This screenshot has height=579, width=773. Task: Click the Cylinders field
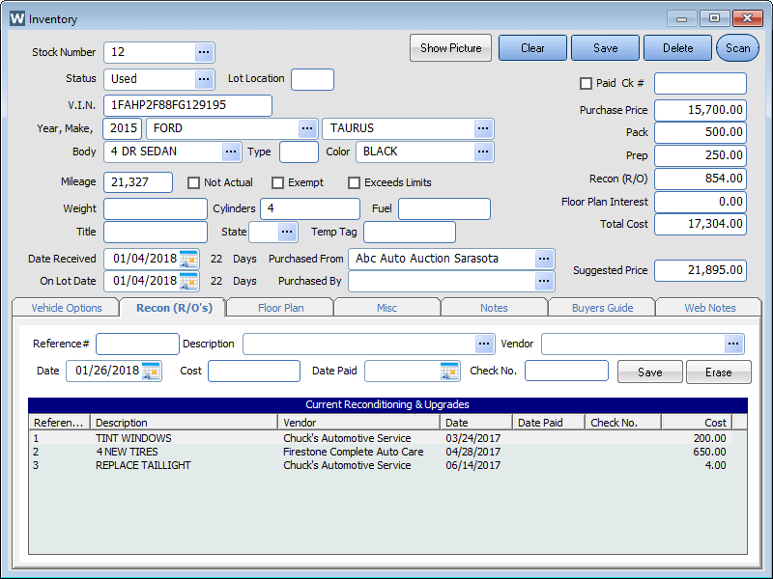pyautogui.click(x=310, y=208)
